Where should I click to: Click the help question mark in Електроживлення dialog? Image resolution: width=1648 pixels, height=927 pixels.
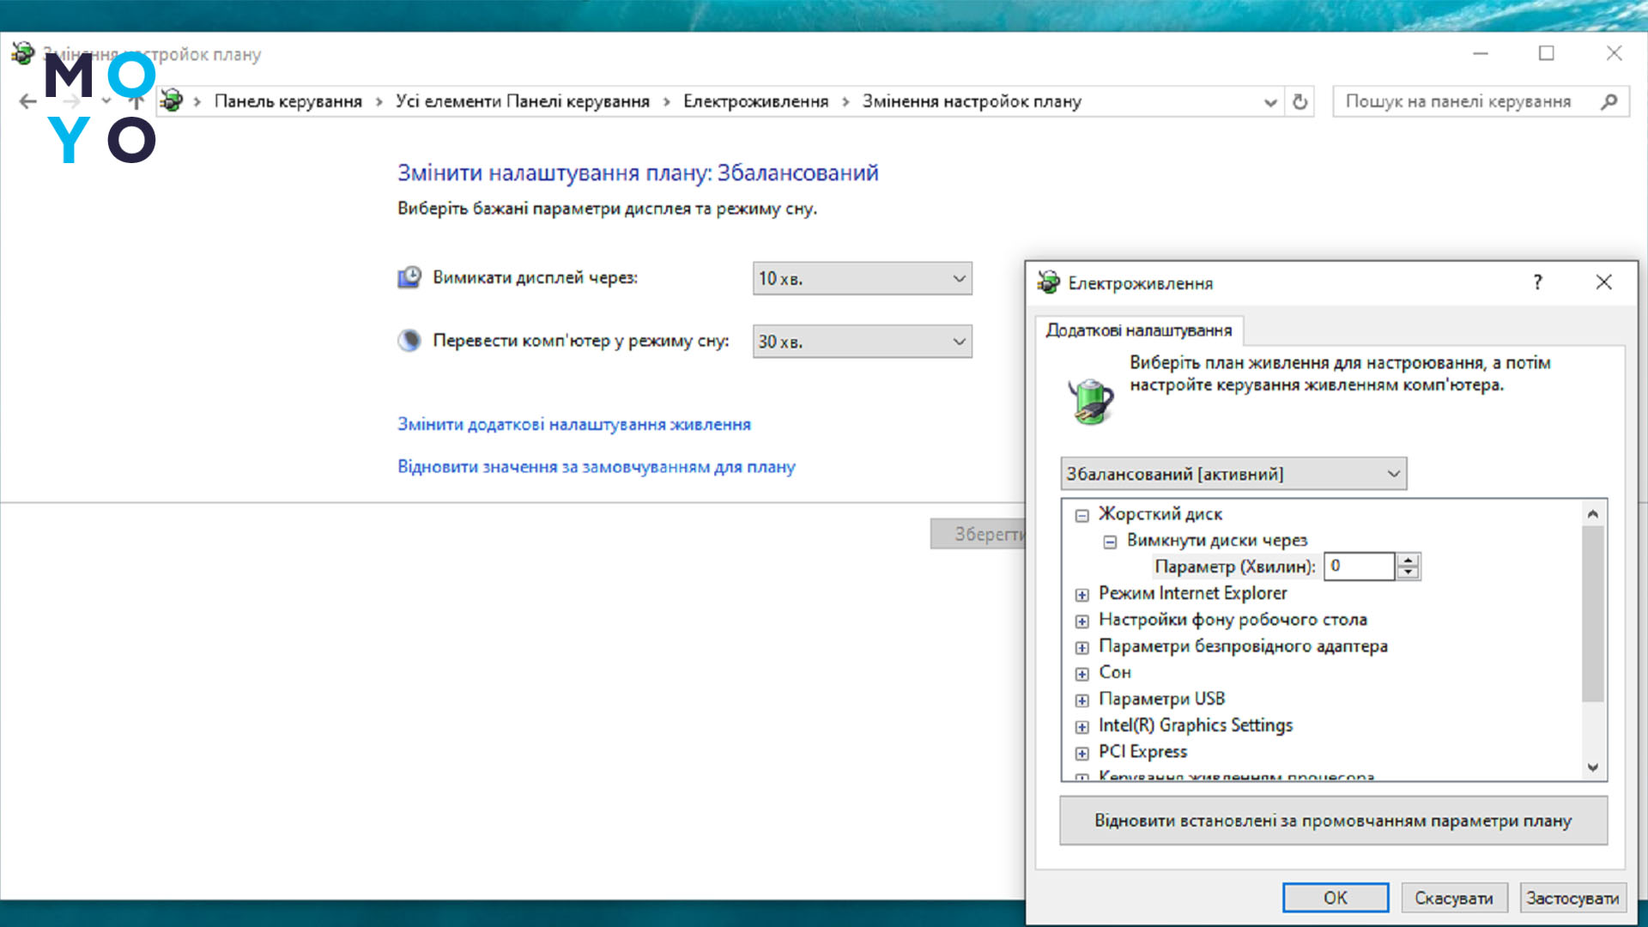[x=1537, y=282]
